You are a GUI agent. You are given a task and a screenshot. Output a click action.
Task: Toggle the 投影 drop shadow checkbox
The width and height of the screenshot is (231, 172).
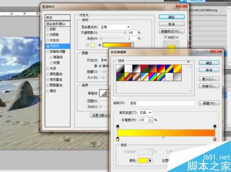tap(48, 29)
